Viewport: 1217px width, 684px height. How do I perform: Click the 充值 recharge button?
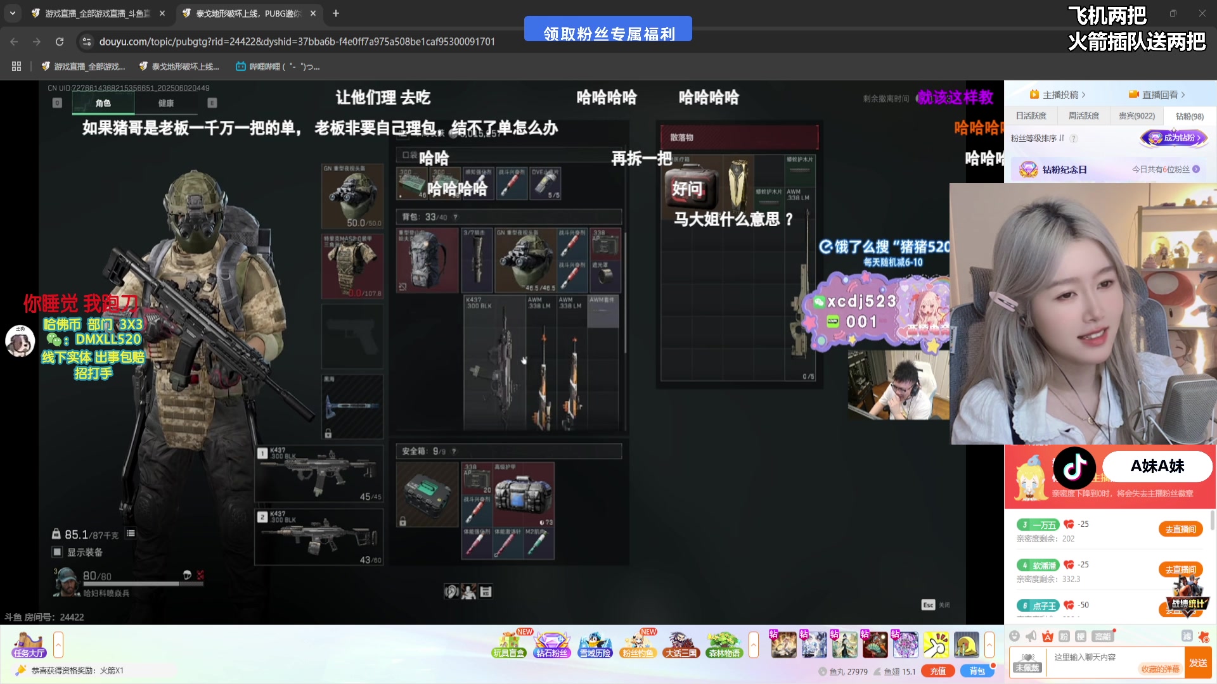click(938, 671)
